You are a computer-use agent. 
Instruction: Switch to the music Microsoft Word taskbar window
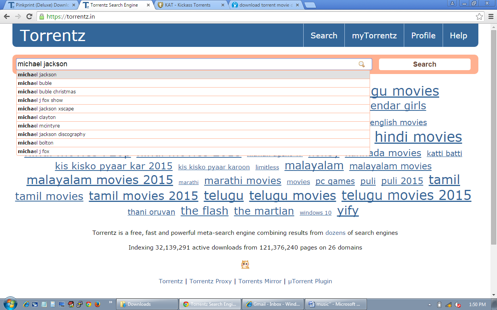pyautogui.click(x=336, y=304)
